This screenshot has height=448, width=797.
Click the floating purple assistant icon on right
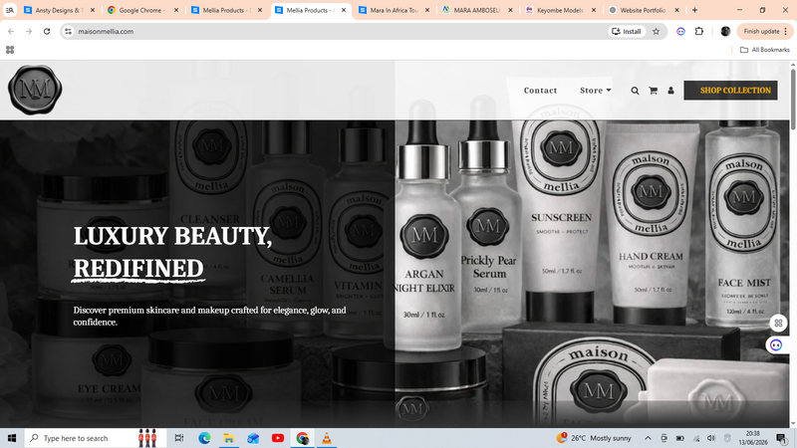776,345
